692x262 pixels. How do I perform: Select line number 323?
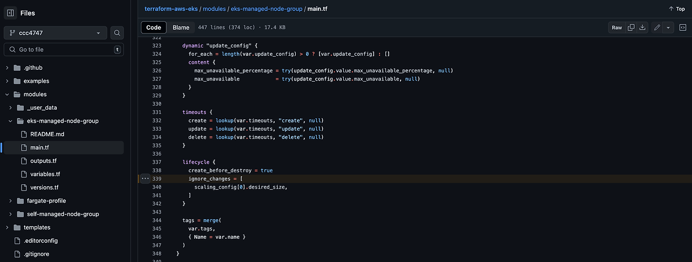click(157, 45)
